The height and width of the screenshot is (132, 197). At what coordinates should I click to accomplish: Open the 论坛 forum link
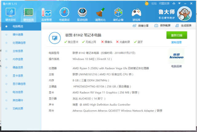[154, 3]
